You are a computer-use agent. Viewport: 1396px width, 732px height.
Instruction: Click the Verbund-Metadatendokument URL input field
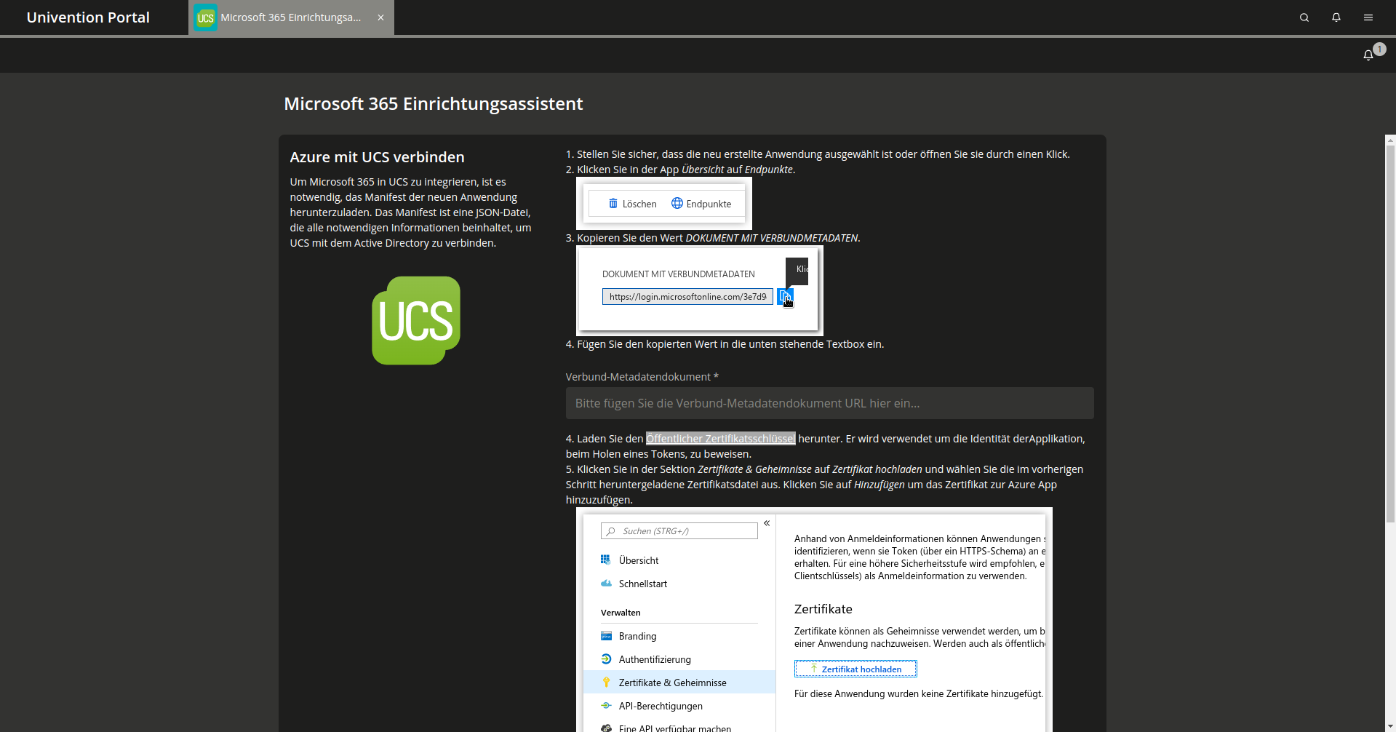click(x=829, y=403)
